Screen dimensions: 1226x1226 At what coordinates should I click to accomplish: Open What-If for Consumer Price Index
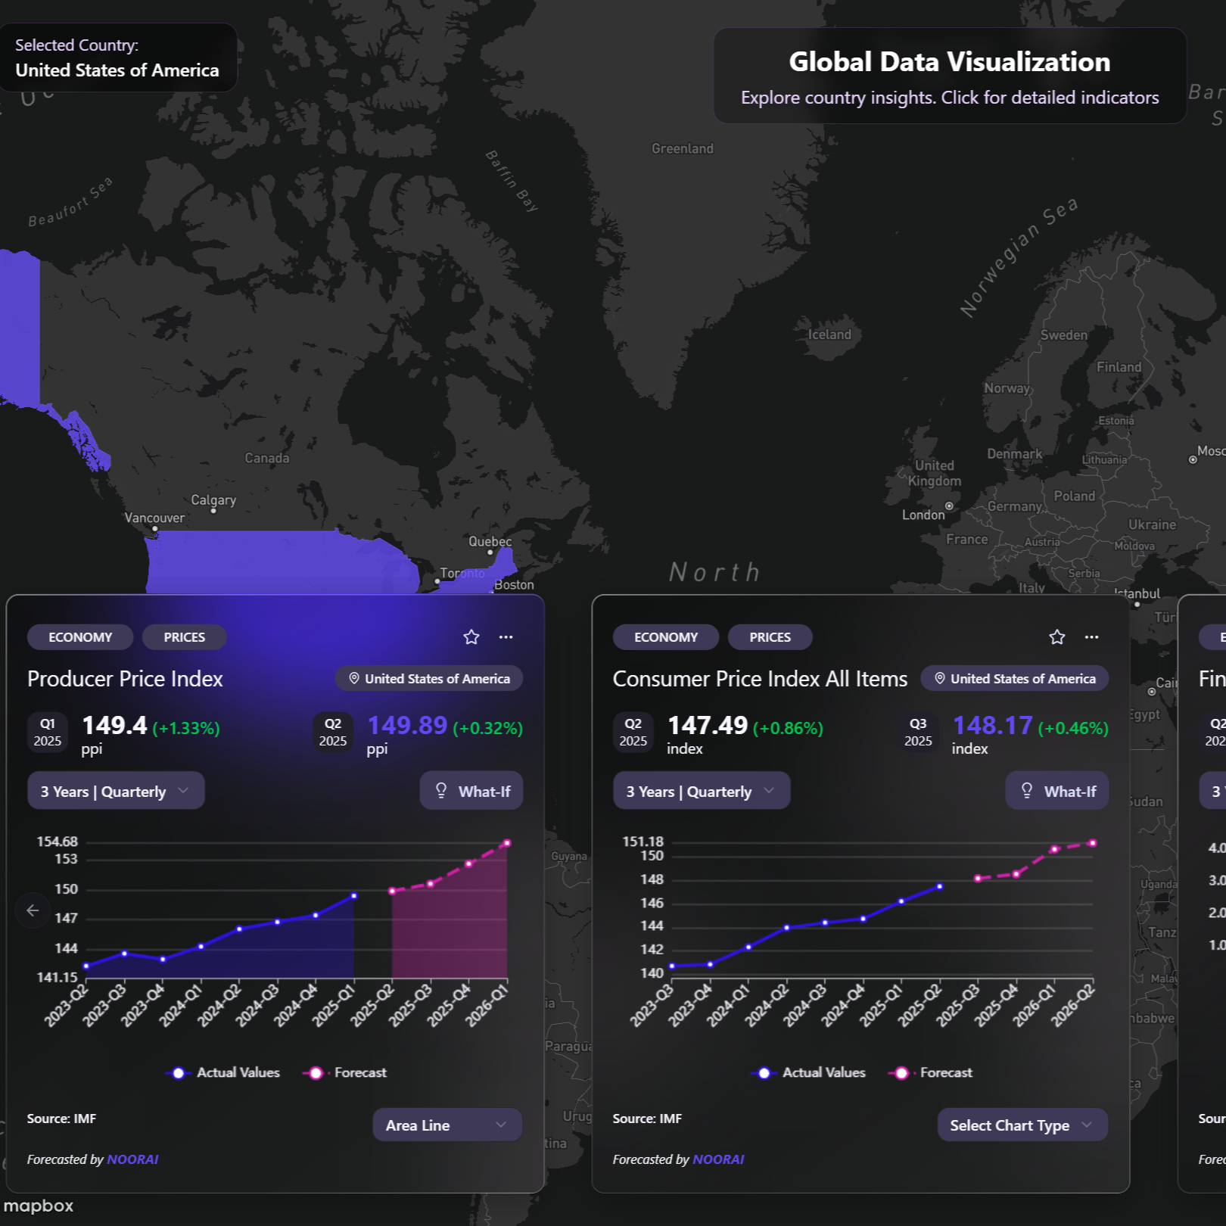pos(1057,791)
